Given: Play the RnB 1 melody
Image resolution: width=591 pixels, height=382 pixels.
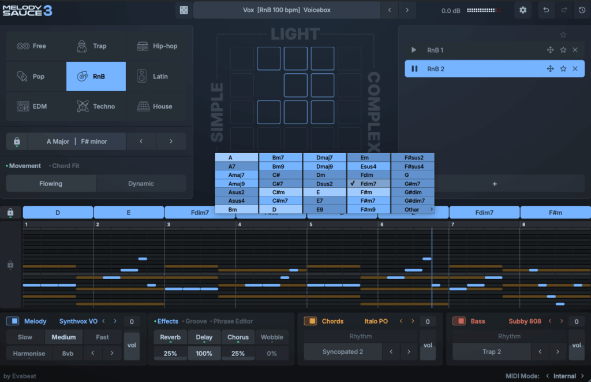Looking at the screenshot, I should pos(414,50).
